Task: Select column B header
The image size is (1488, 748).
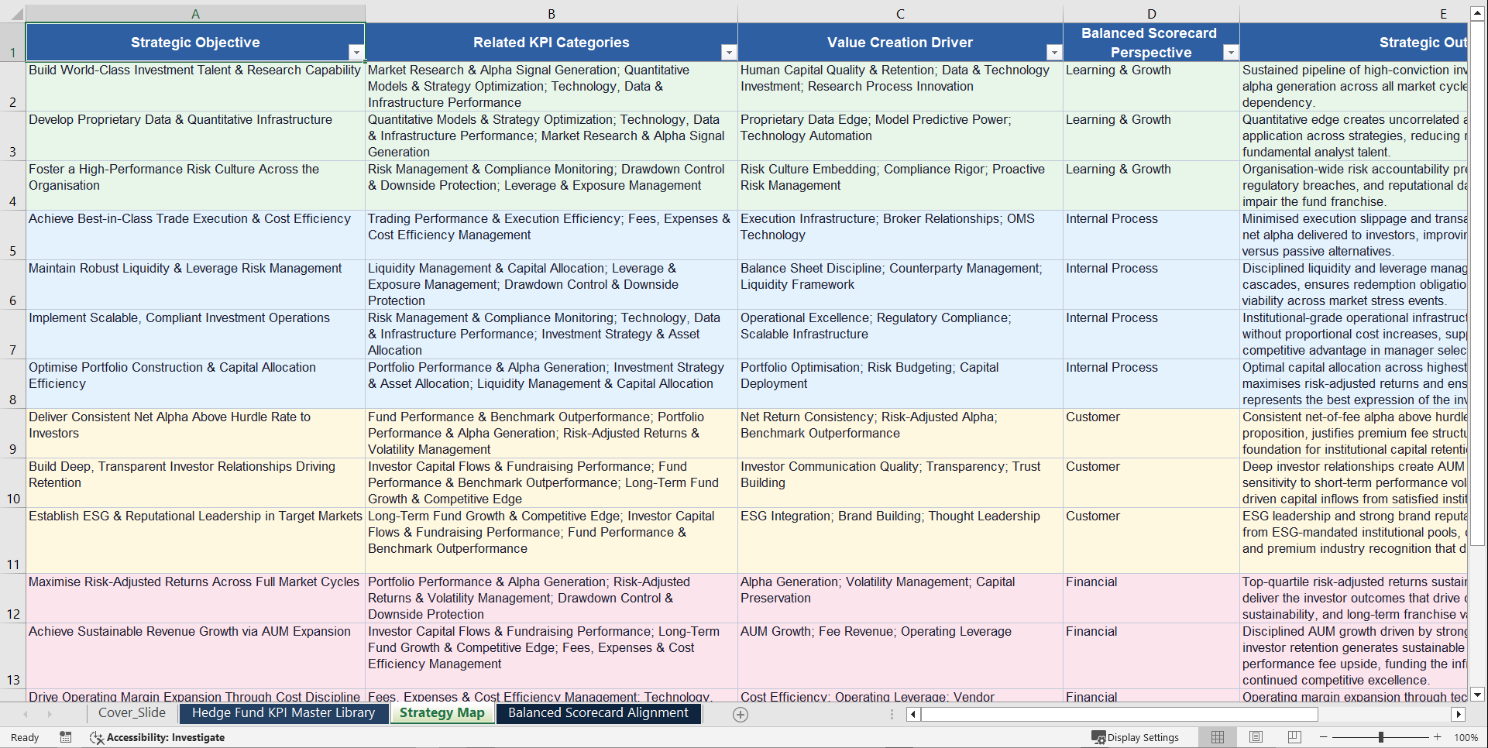Action: coord(552,14)
